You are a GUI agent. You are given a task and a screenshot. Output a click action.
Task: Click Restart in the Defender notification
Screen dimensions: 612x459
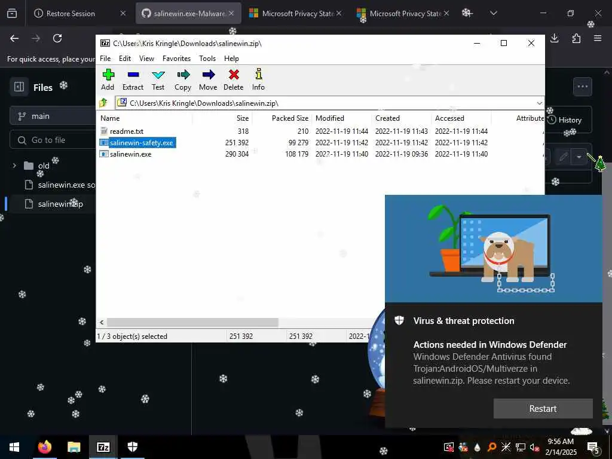(543, 409)
